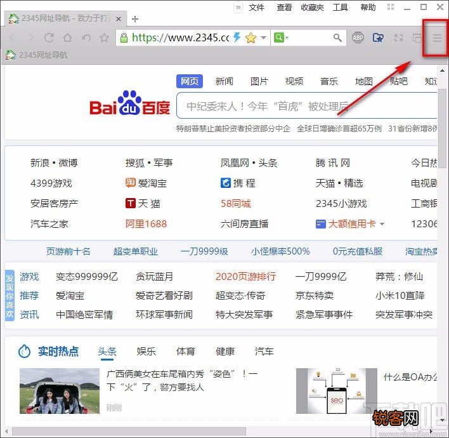Viewport: 449px width, 438px height.
Task: Open the 阿里1688 link
Action: point(146,224)
